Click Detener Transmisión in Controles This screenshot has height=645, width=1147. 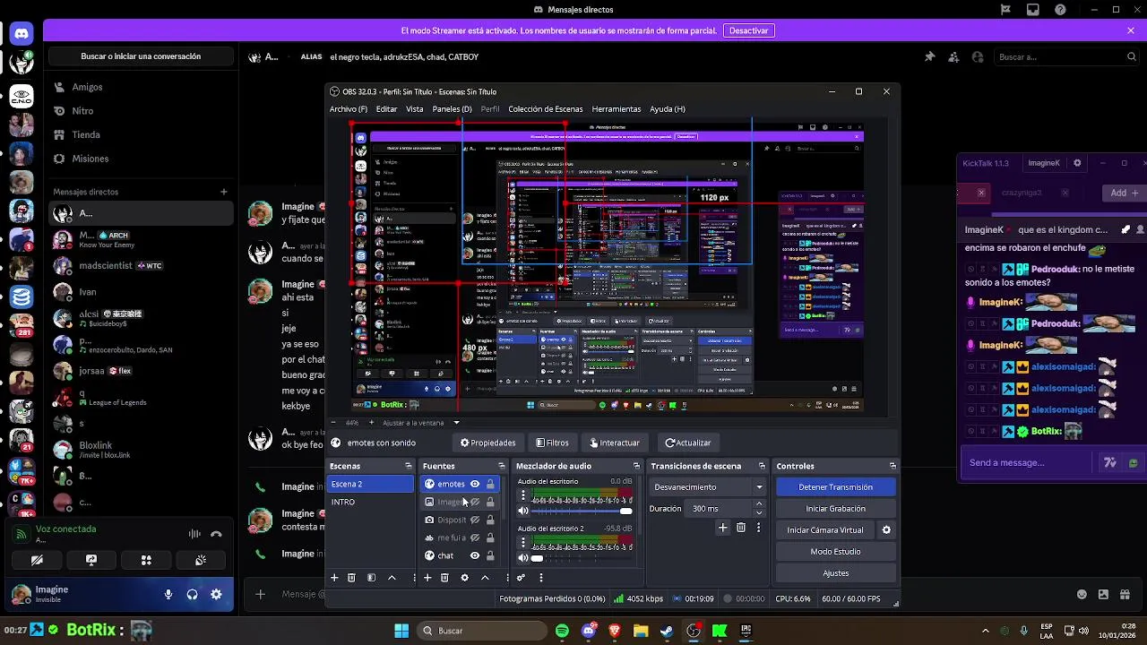click(835, 487)
